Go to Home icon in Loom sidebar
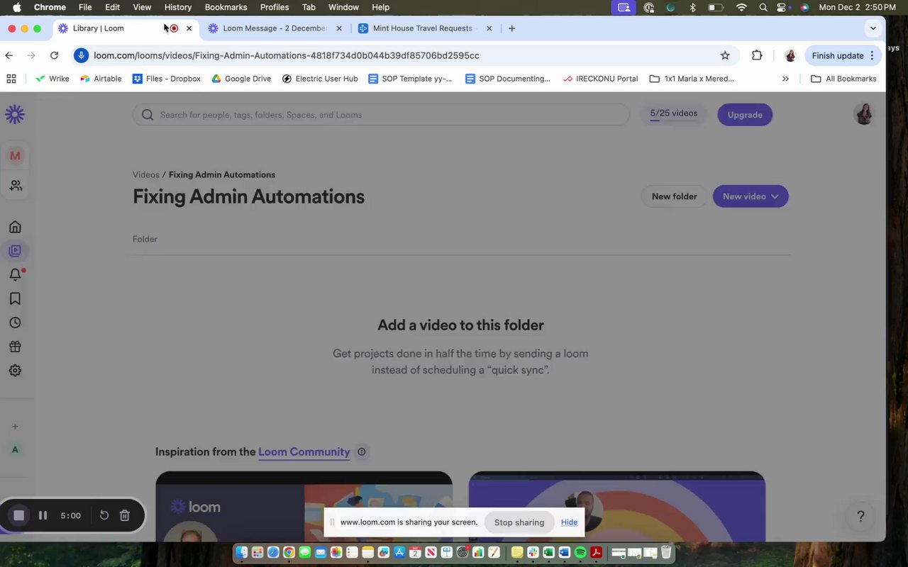 click(x=15, y=227)
